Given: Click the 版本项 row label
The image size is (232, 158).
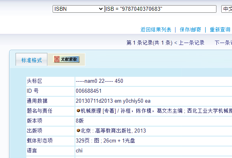Looking at the screenshot, I should (34, 121).
